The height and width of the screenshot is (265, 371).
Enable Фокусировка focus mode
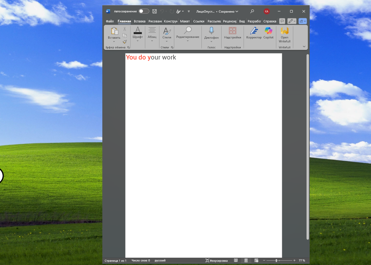pos(216,260)
